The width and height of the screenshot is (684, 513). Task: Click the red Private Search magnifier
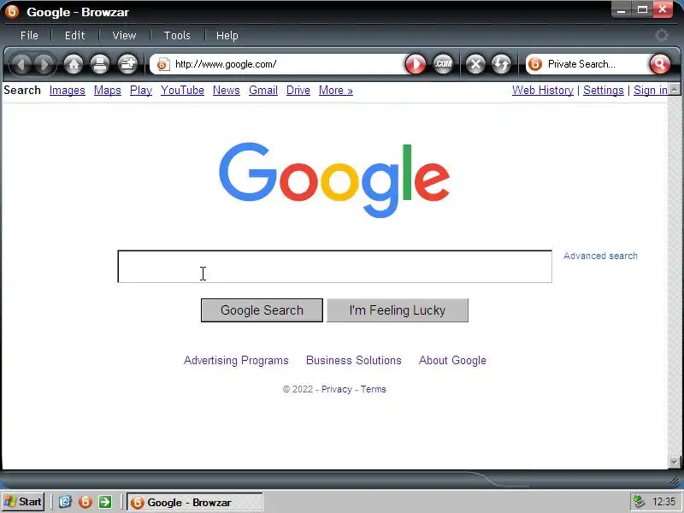click(659, 64)
